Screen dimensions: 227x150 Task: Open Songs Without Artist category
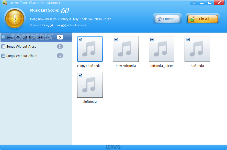coord(36,46)
